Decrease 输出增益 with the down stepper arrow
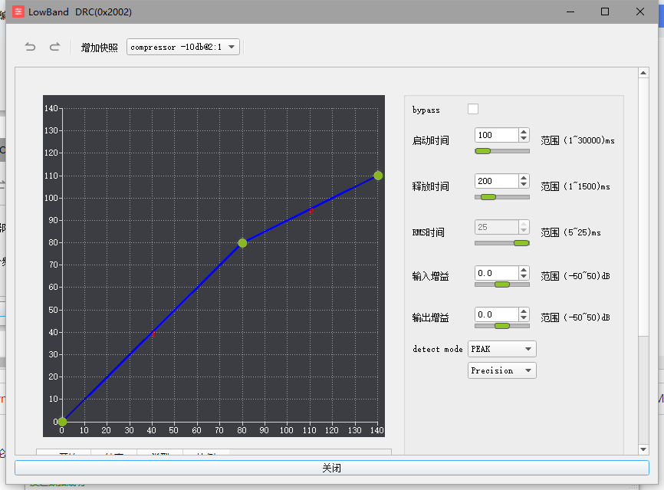This screenshot has height=490, width=664. (524, 318)
